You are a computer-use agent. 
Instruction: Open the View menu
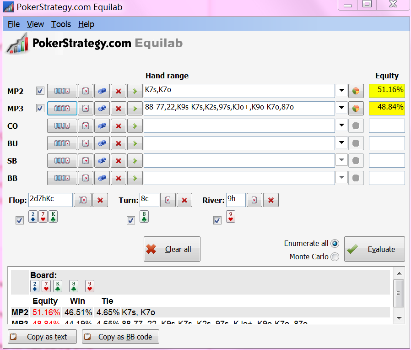tap(35, 24)
